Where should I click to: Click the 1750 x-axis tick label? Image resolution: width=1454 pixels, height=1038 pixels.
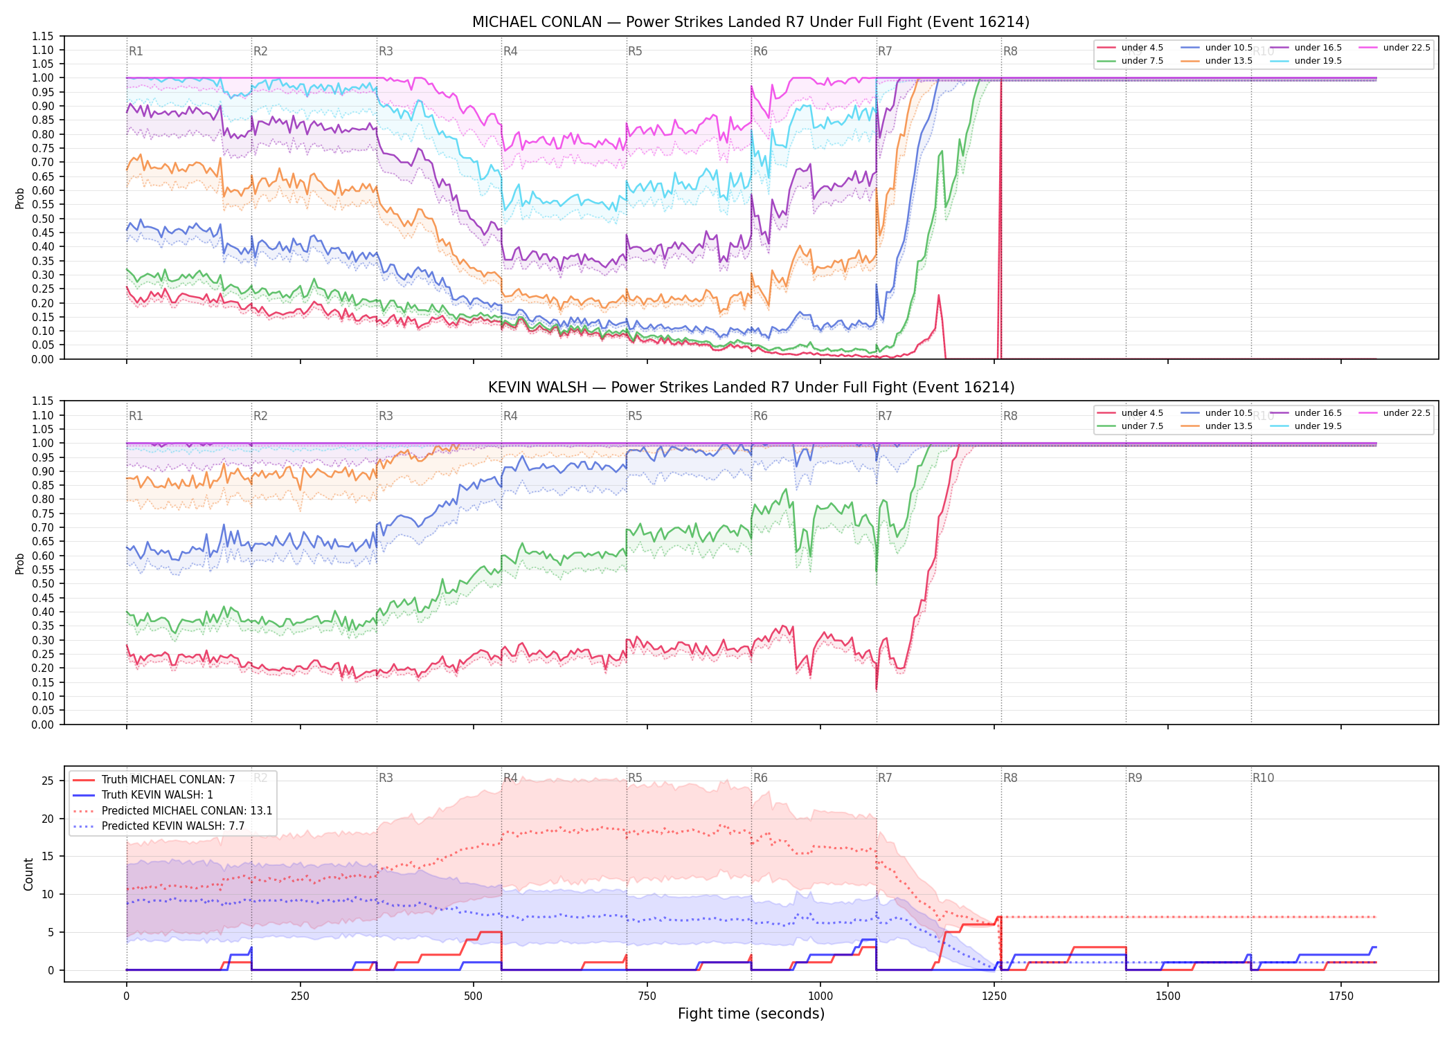(x=1341, y=996)
